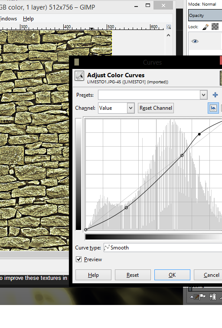Image resolution: width=222 pixels, height=328 pixels.
Task: Open the Curve type Smooth dropdown
Action: point(163,248)
